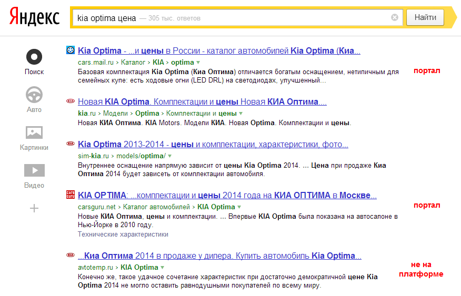Click the Модели breadcrumb under kia.ru
Viewport: 461px width, 296px height.
click(x=115, y=114)
